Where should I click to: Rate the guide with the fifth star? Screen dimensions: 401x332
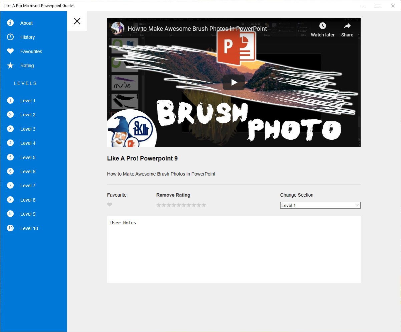pos(179,205)
